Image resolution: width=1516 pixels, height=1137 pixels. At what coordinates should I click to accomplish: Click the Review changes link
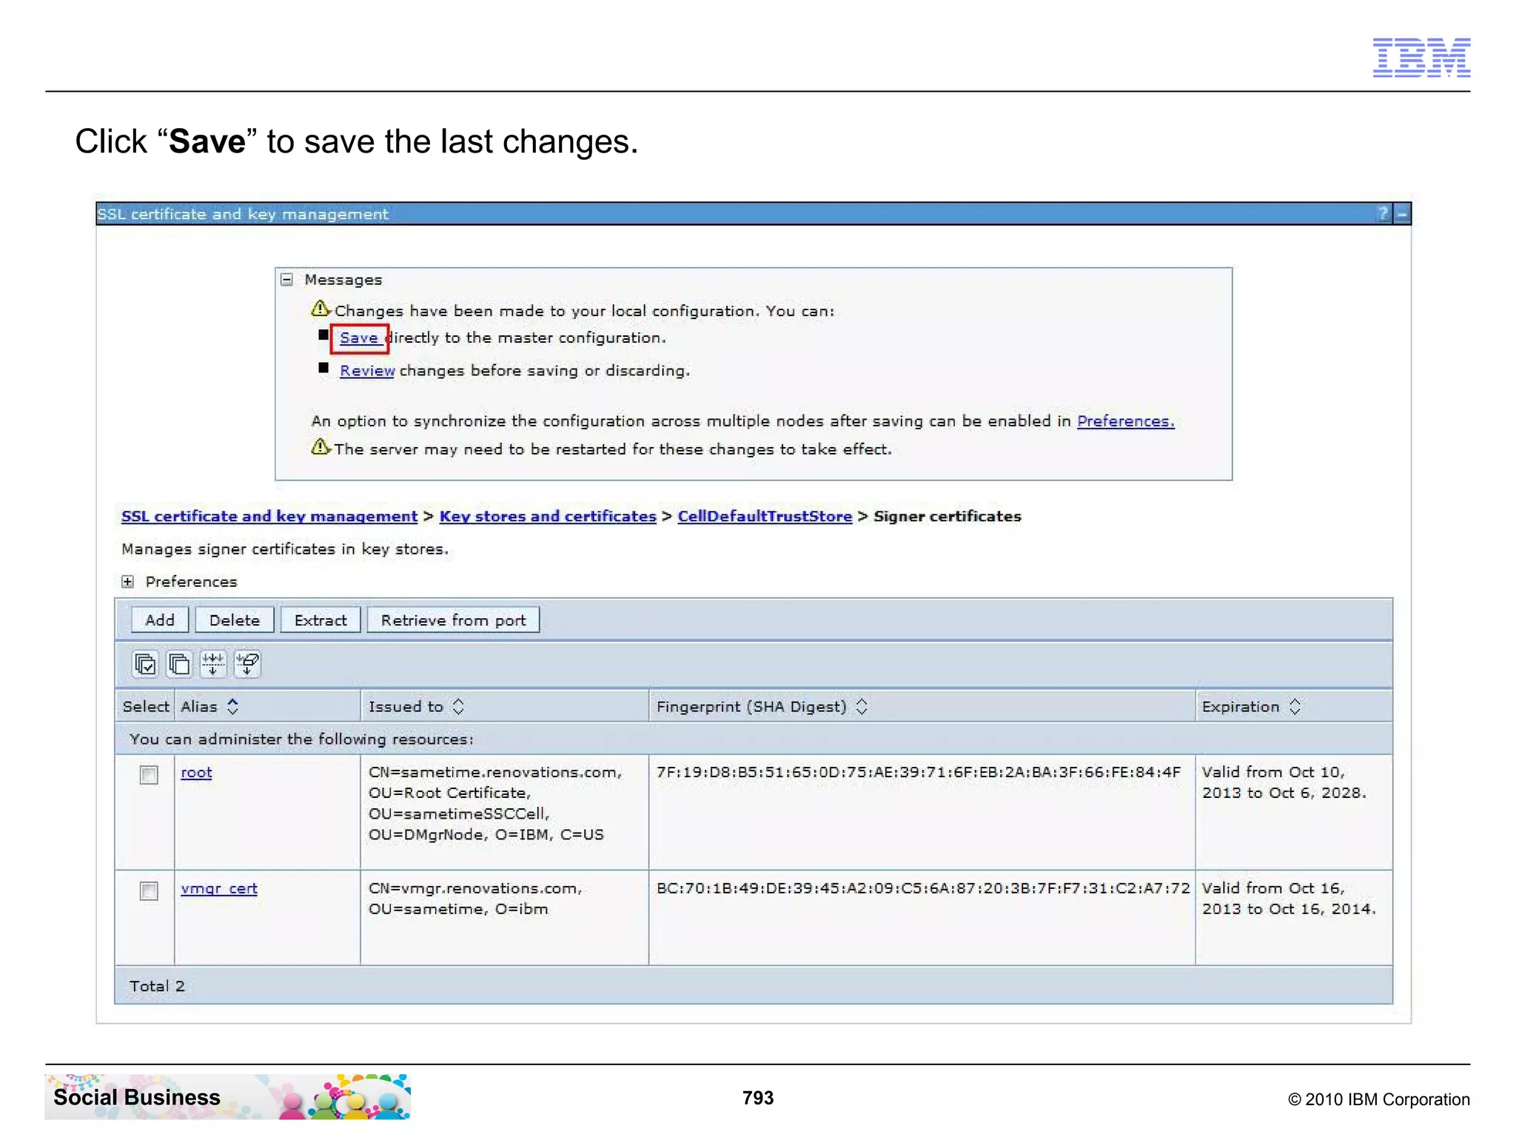367,370
